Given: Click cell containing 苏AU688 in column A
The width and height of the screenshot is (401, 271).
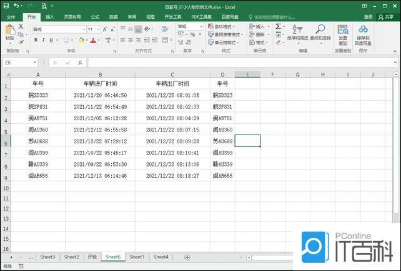Looking at the screenshot, I should click(38, 141).
